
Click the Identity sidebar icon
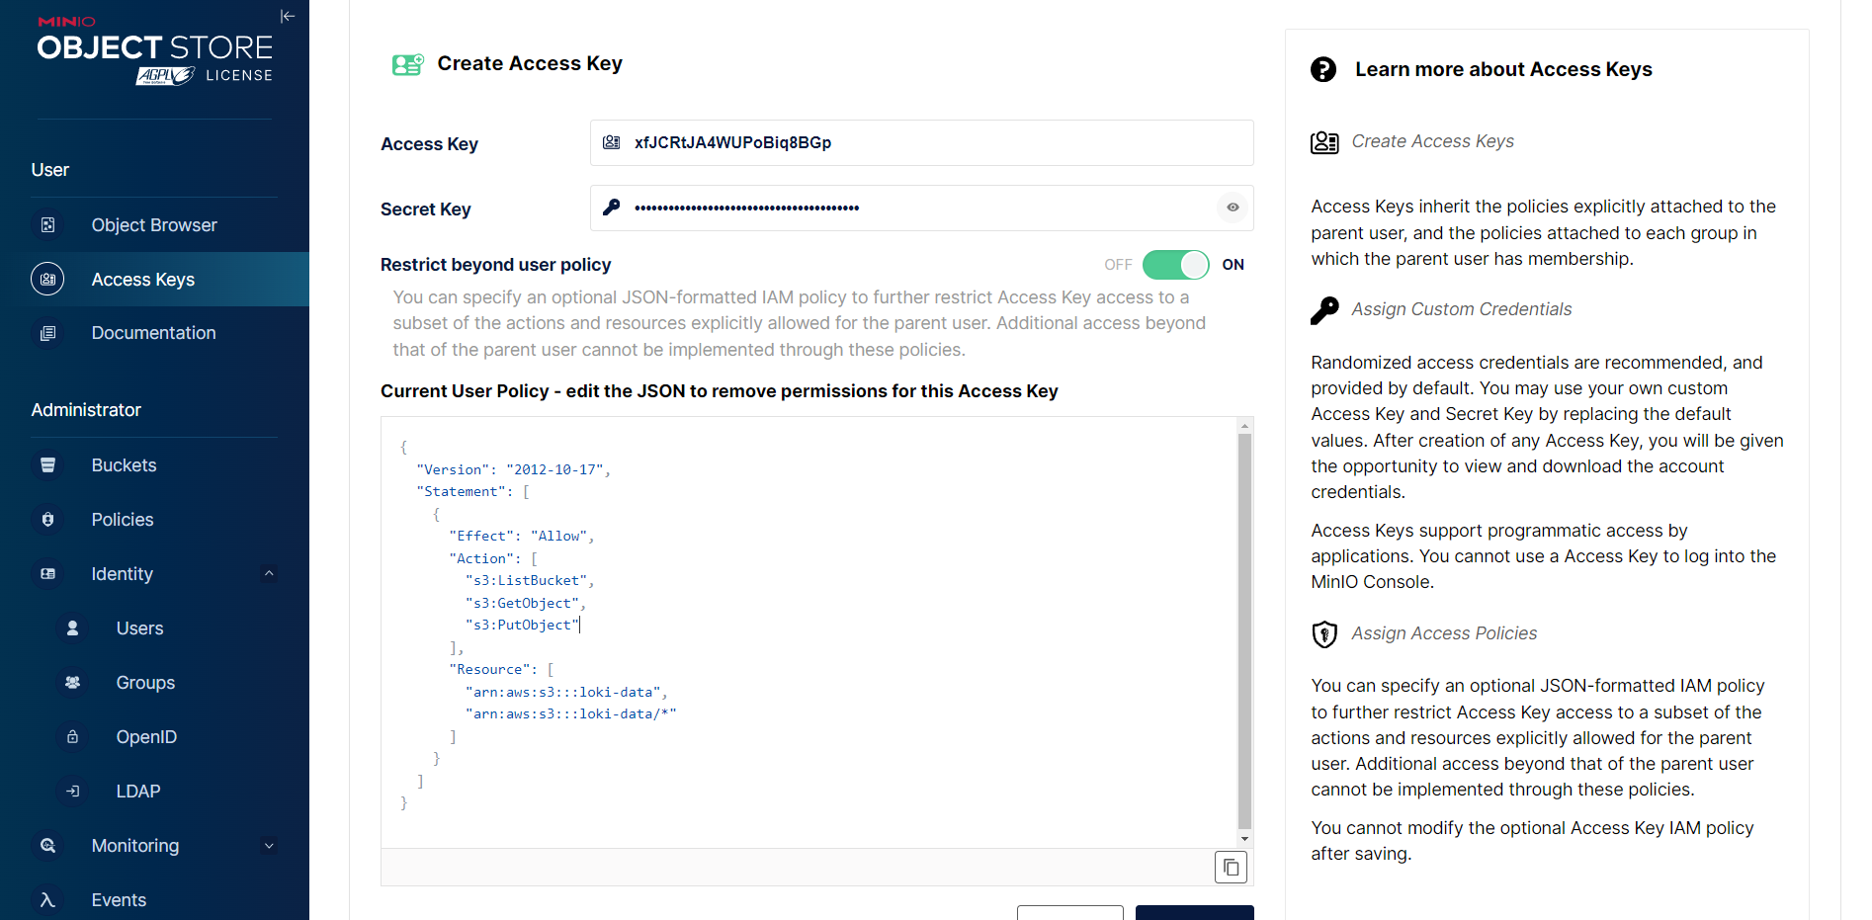pos(47,574)
